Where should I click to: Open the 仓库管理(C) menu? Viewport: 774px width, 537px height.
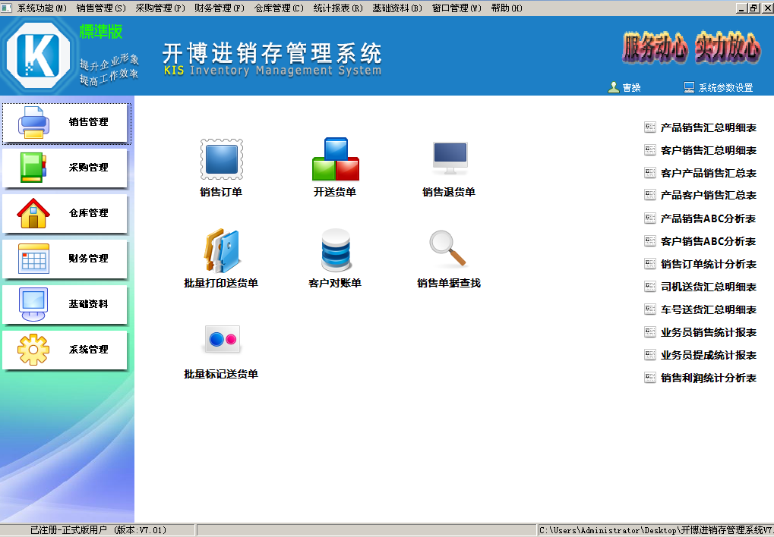[x=279, y=8]
